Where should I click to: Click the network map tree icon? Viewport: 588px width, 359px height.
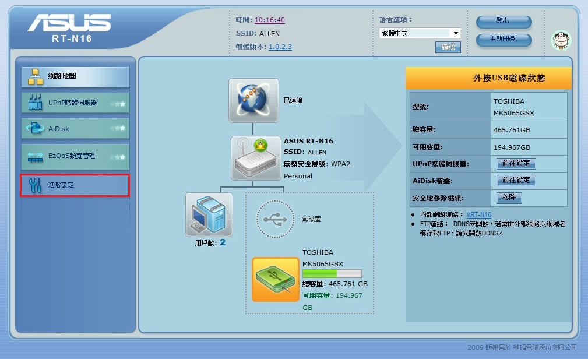[x=36, y=77]
